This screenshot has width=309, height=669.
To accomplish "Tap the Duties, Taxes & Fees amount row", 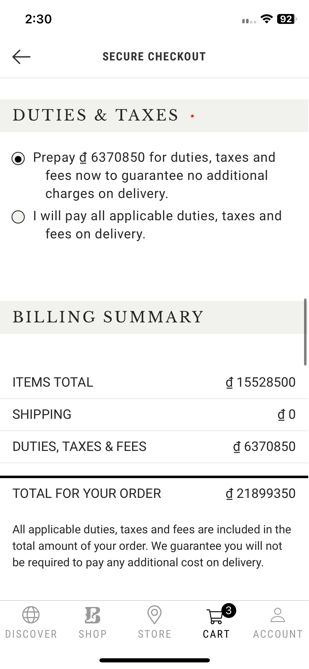I will coord(154,447).
